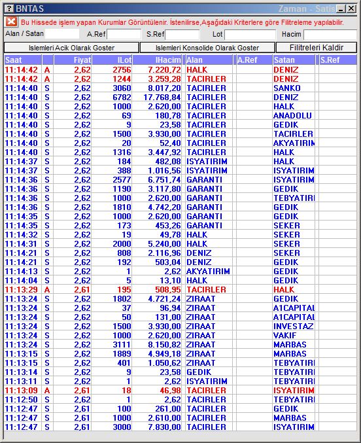Select seller INVESTAZ cell
Viewport: 361px width, 443px height.
(294, 326)
